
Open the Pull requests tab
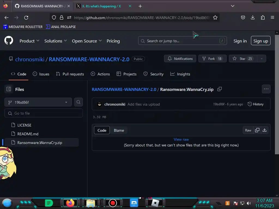coord(70,74)
